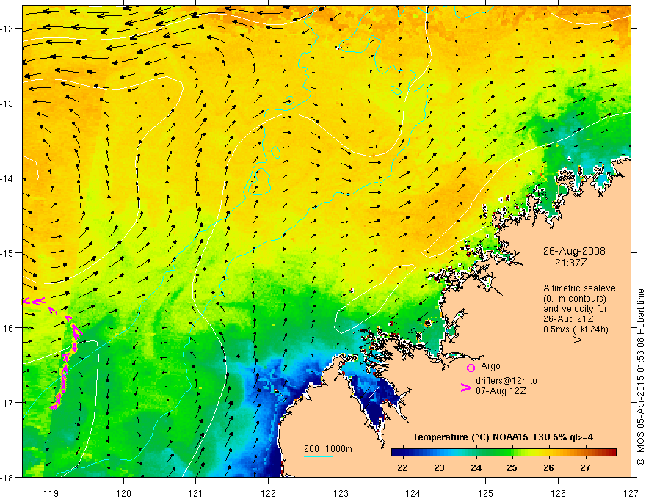The image size is (646, 499).
Task: Click the colorbar tick label 23
Action: 439,467
